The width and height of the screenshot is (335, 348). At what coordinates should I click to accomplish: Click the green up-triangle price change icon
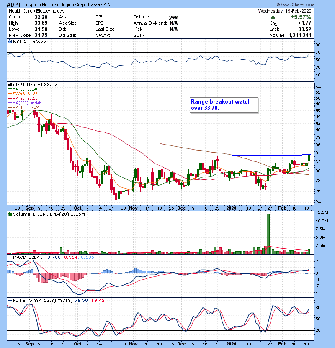click(273, 17)
